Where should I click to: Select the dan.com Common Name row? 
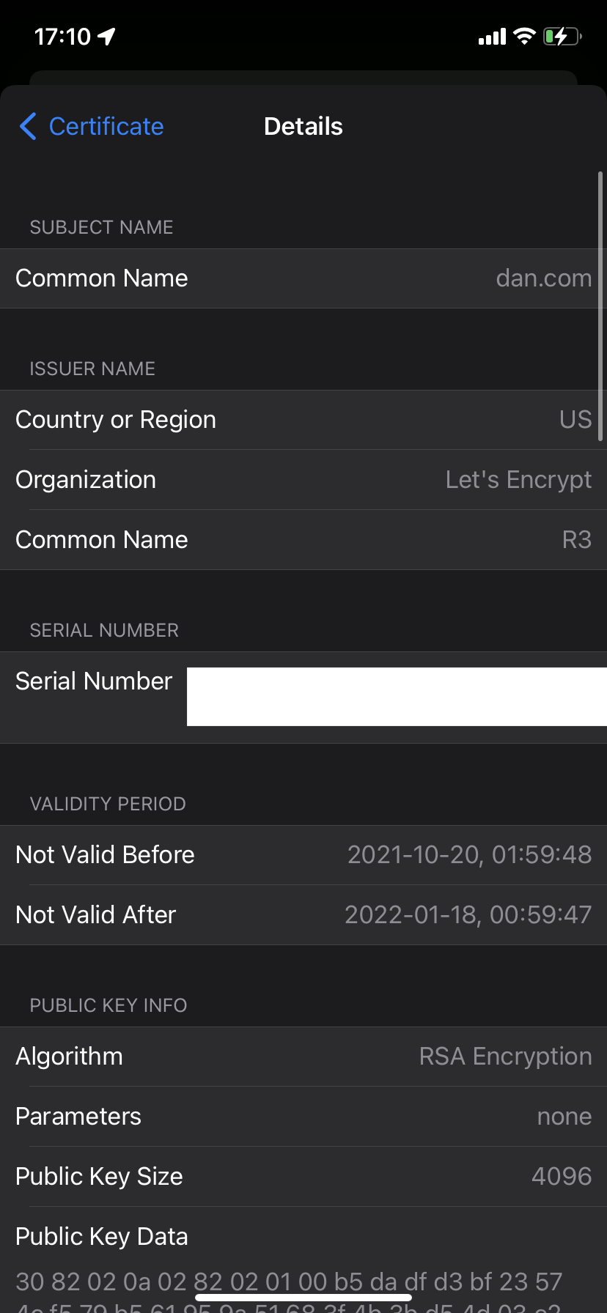[303, 278]
